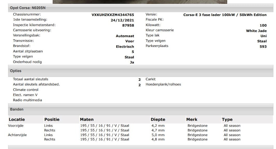Click the White Jade colour value

[x=256, y=31]
